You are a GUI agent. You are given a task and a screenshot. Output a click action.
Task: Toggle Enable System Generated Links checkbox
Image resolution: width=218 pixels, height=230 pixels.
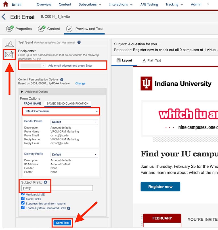(23, 208)
